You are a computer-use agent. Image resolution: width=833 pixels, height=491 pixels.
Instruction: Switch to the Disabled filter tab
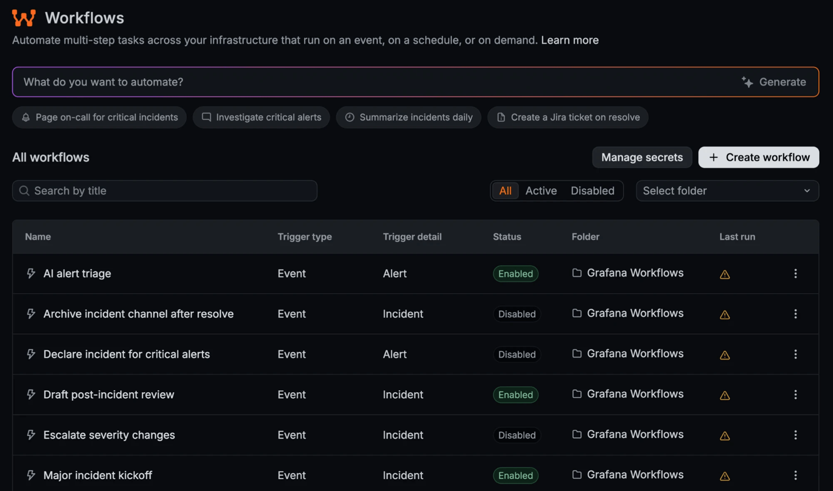coord(593,191)
